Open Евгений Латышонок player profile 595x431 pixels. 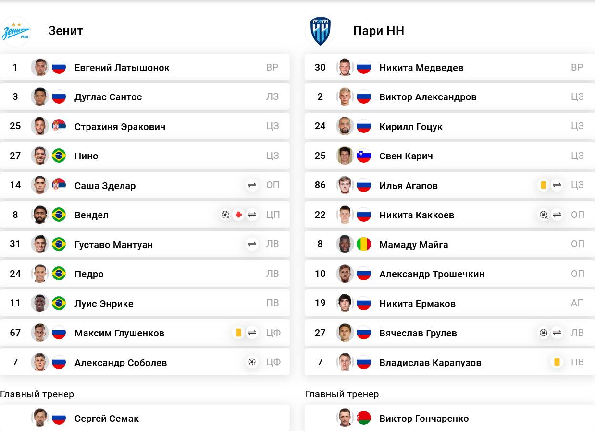(122, 68)
